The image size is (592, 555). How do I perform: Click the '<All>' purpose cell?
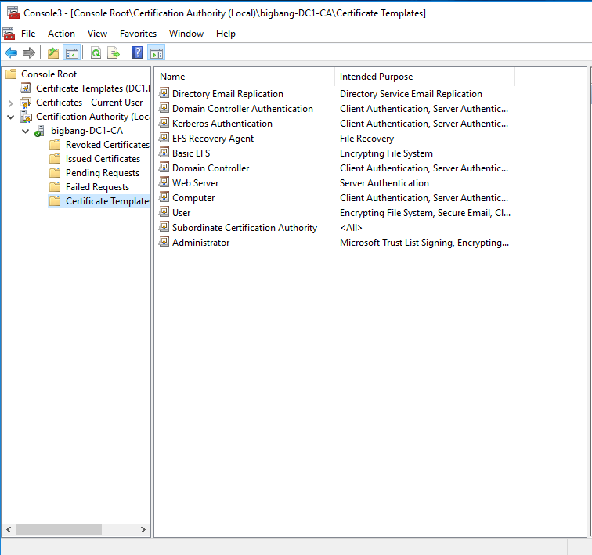351,228
